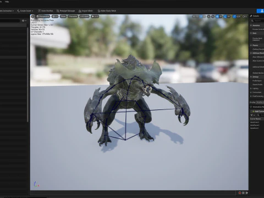Open the Retarget Manager
The height and width of the screenshot is (198, 264).
[x=65, y=11]
